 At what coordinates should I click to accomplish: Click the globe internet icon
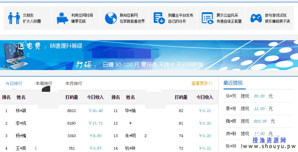click(111, 18)
